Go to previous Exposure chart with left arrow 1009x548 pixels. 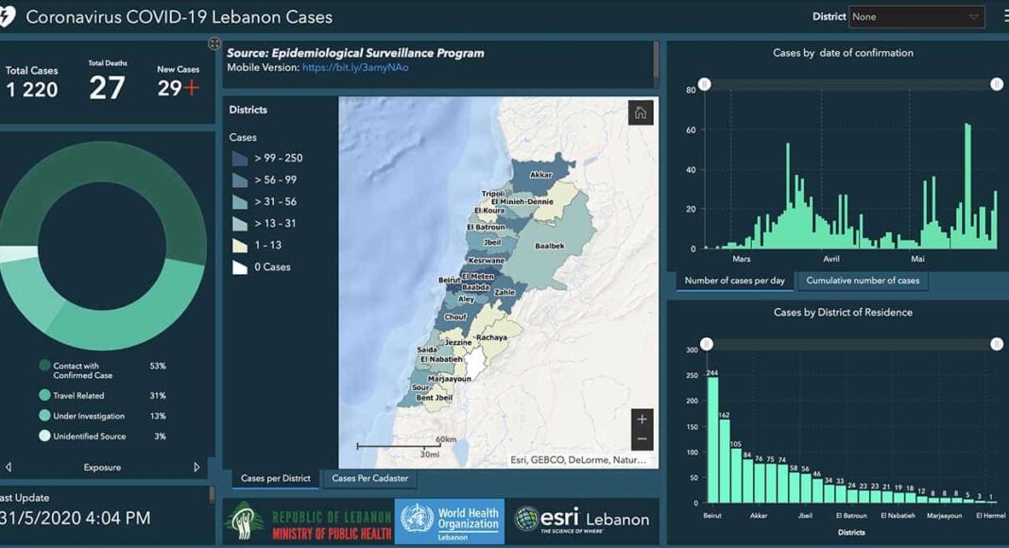9,467
